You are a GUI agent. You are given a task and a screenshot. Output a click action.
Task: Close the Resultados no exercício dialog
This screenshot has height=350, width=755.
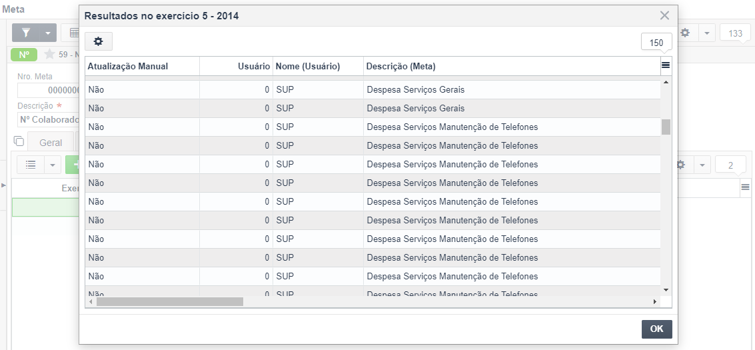664,15
